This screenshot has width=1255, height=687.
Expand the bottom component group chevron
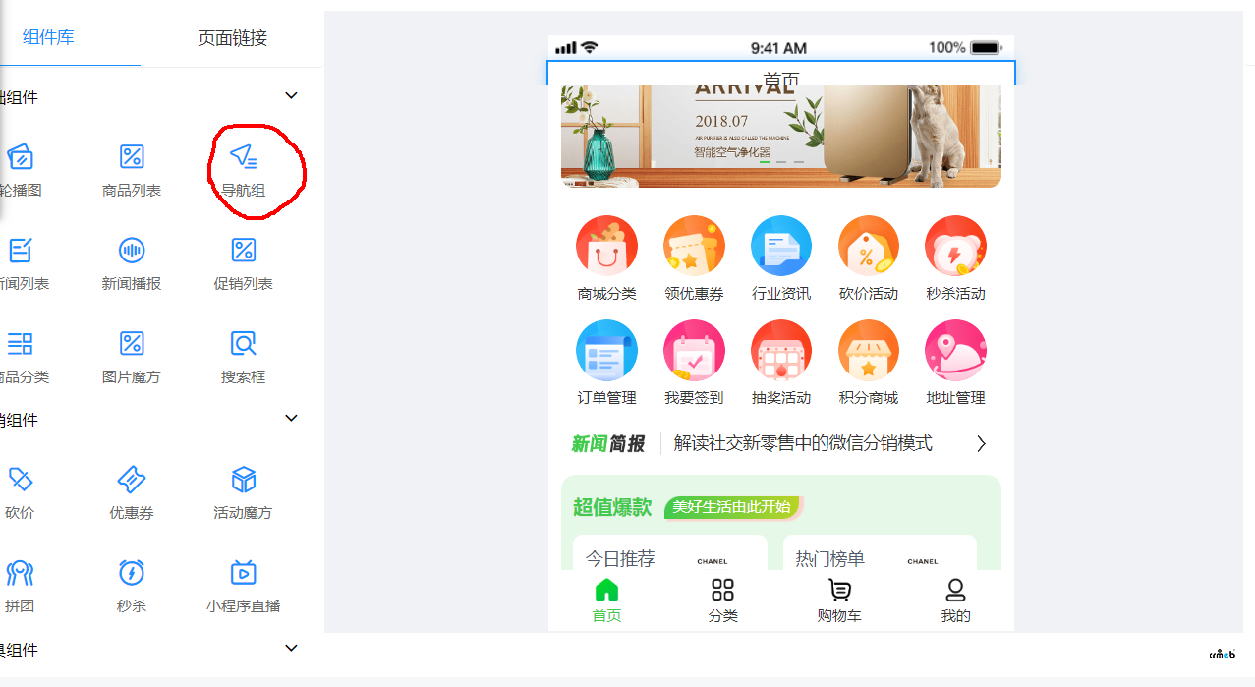point(291,649)
